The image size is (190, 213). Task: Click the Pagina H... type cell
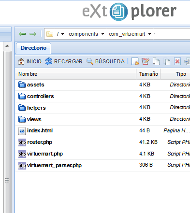coord(176,130)
